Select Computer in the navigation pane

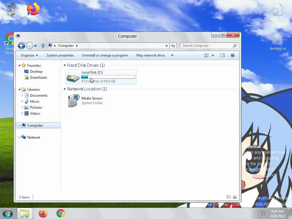[x=35, y=125]
